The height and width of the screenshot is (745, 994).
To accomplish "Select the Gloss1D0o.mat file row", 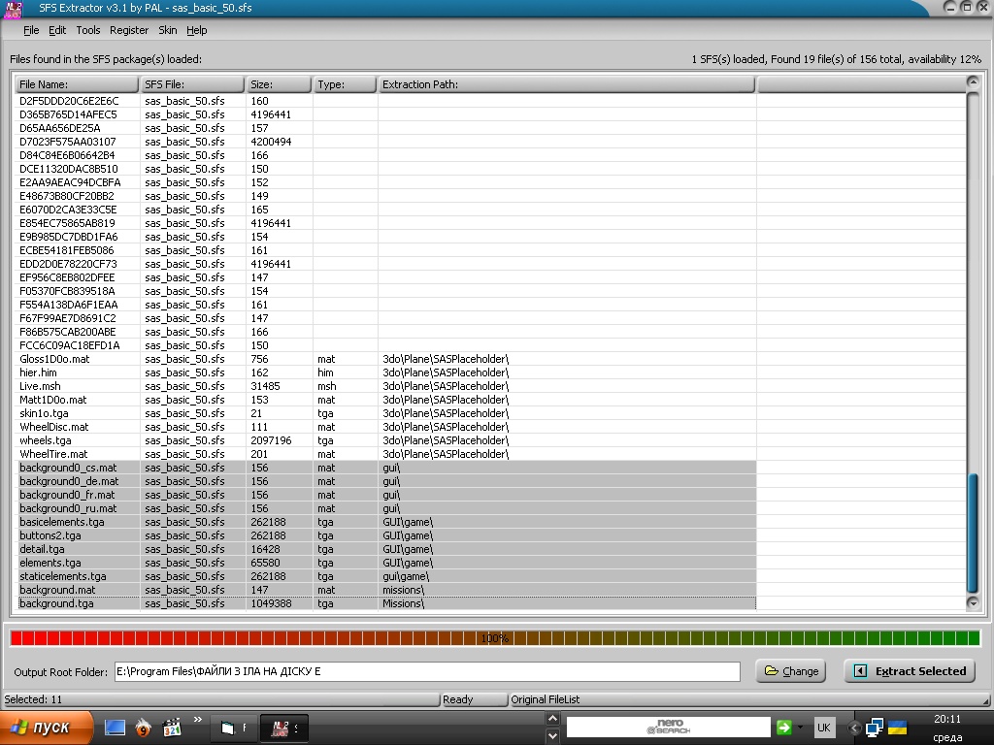I will pyautogui.click(x=385, y=359).
